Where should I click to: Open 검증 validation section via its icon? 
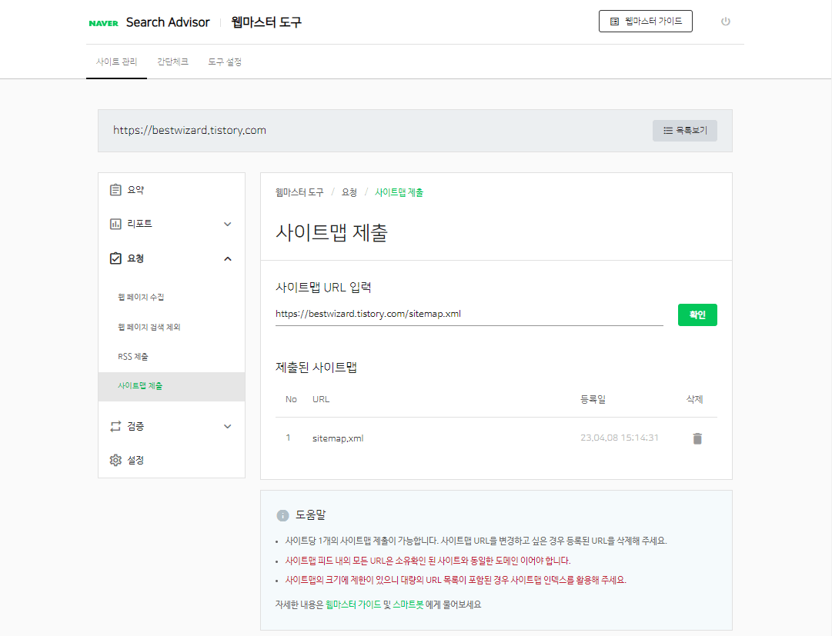point(115,425)
